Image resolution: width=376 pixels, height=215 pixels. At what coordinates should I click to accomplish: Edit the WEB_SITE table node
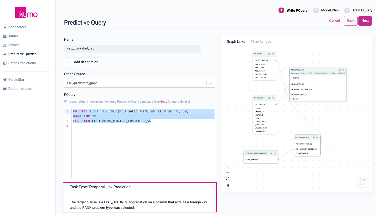pyautogui.click(x=269, y=54)
